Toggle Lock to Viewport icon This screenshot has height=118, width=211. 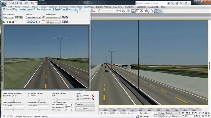(43, 17)
